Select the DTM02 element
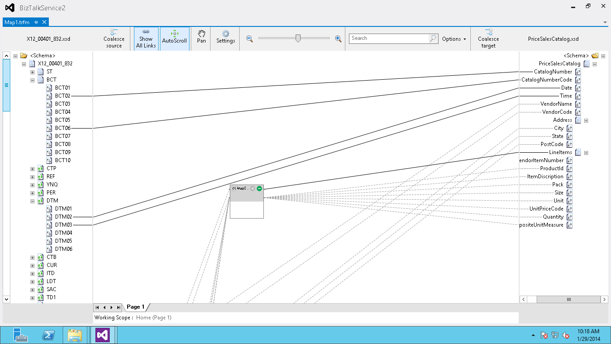The width and height of the screenshot is (611, 344). click(x=64, y=217)
